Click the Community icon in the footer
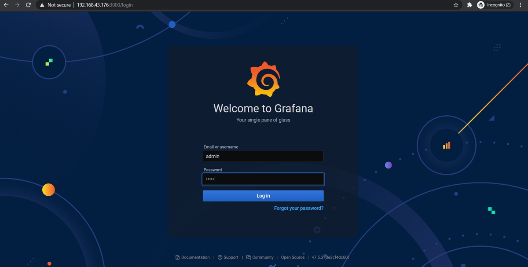Screen dimensions: 528x267 click(x=248, y=257)
